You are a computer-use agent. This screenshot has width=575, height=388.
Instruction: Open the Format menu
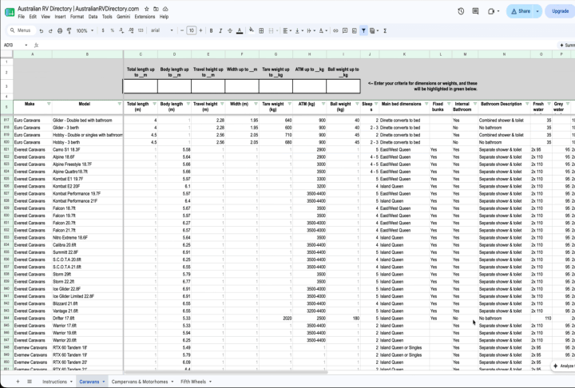[x=77, y=17]
